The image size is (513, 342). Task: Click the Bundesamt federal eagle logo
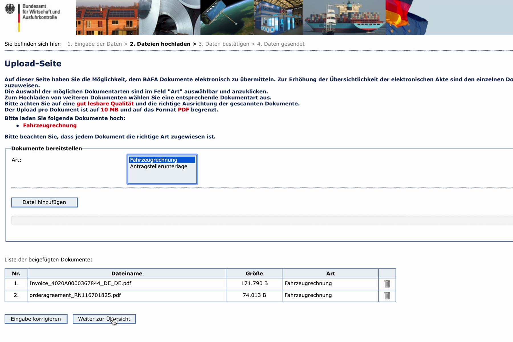[x=10, y=9]
